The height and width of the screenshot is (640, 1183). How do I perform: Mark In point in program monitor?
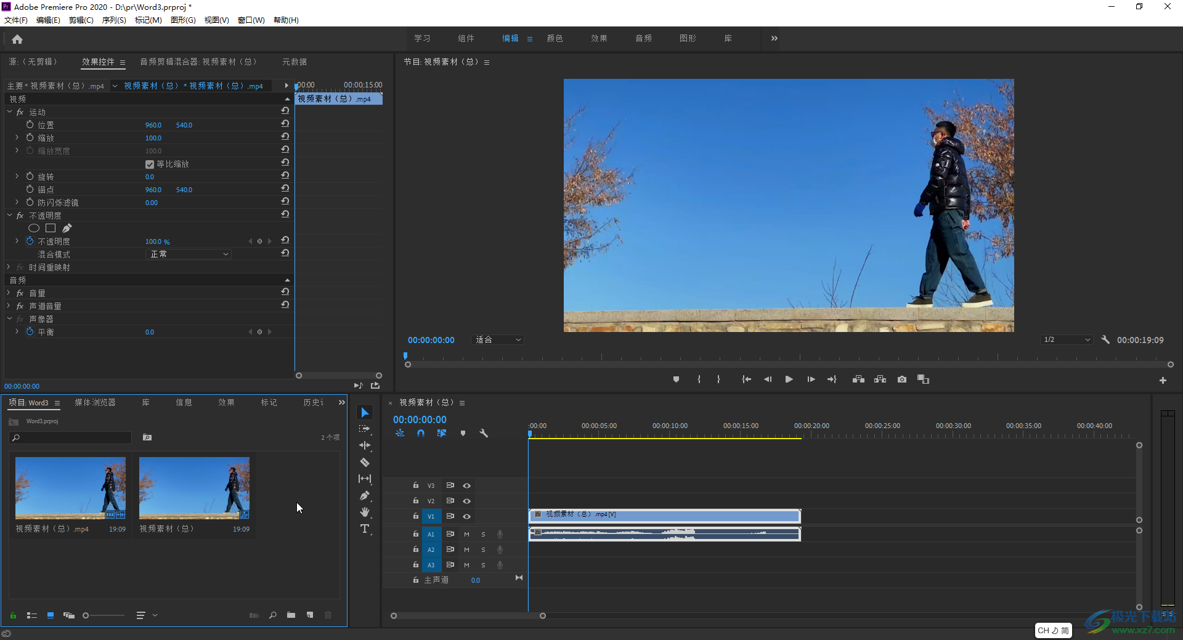pos(699,379)
